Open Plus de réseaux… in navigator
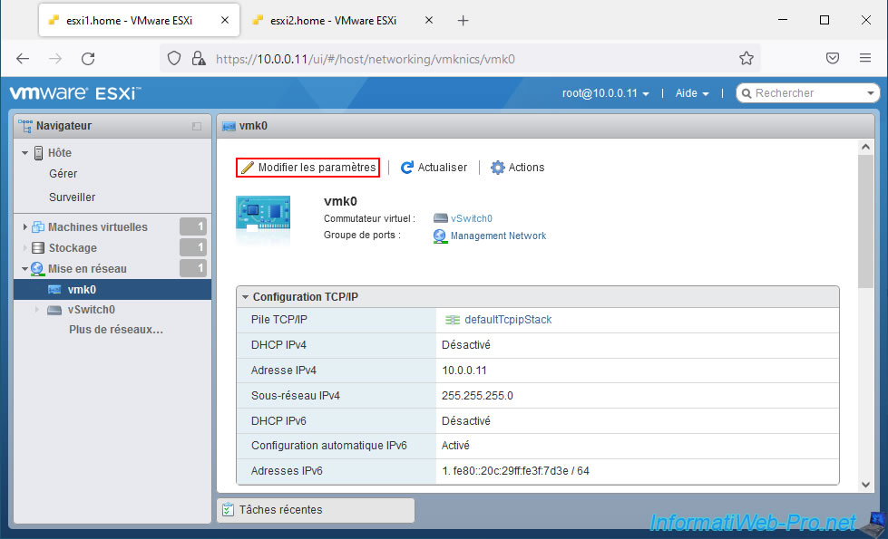This screenshot has width=888, height=539. click(116, 329)
